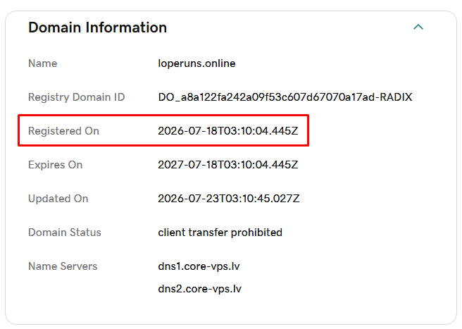The height and width of the screenshot is (329, 462).
Task: Click name server dns1.core-vps.lv
Action: tap(199, 266)
